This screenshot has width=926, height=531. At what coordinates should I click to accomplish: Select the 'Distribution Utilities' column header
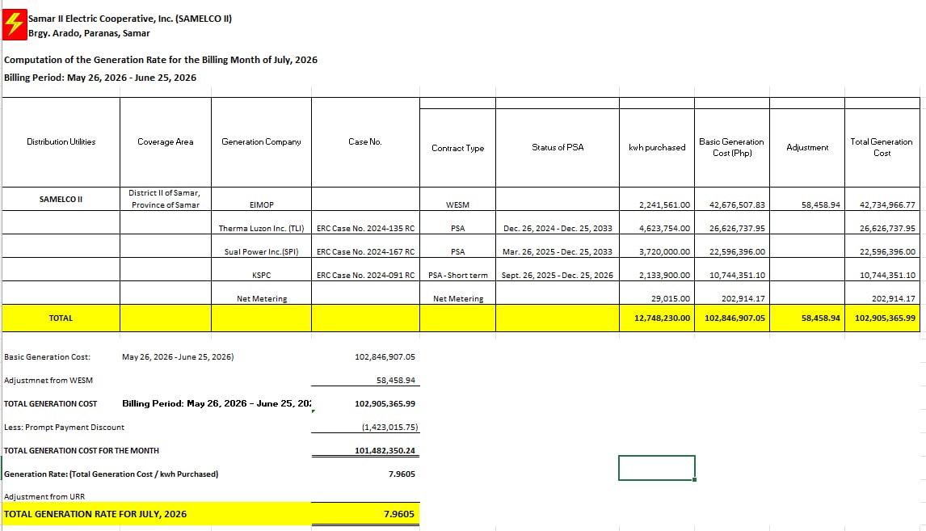tap(61, 141)
